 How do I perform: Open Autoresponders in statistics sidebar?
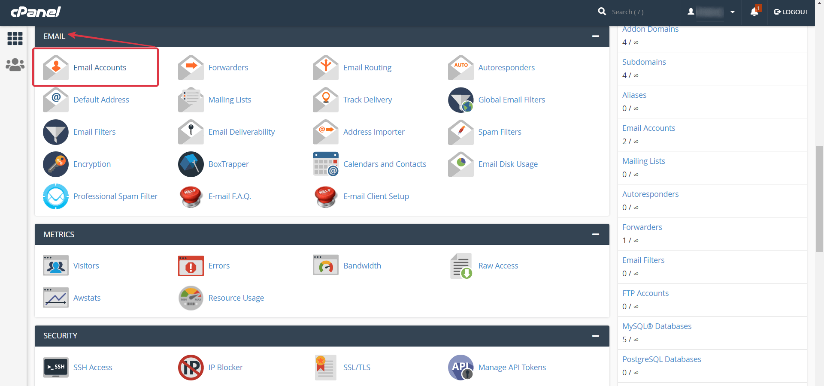650,194
